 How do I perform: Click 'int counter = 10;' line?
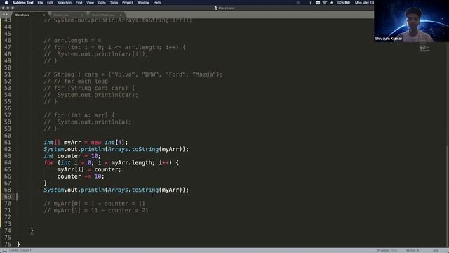[x=72, y=156]
